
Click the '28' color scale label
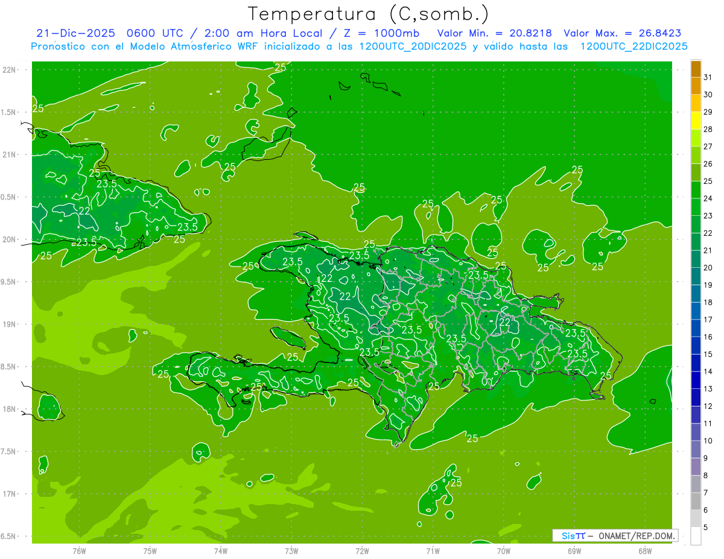point(708,129)
